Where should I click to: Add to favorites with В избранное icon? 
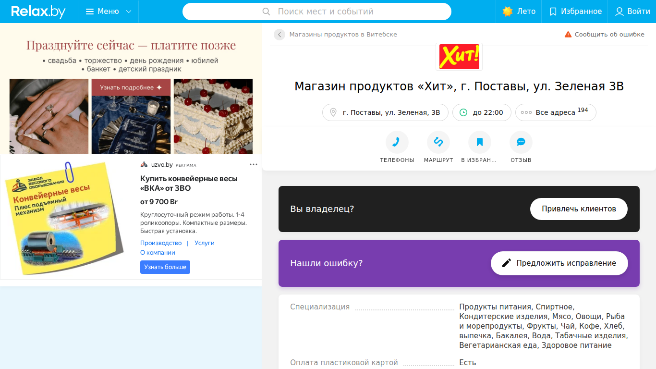point(480,142)
